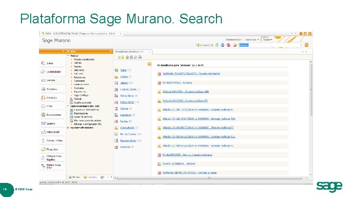
Task: Filter results by Pedido Cliente
Action: [x=127, y=102]
